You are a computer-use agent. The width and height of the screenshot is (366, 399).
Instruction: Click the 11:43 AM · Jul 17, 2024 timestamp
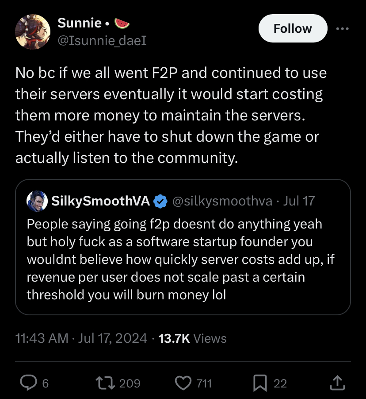click(81, 338)
